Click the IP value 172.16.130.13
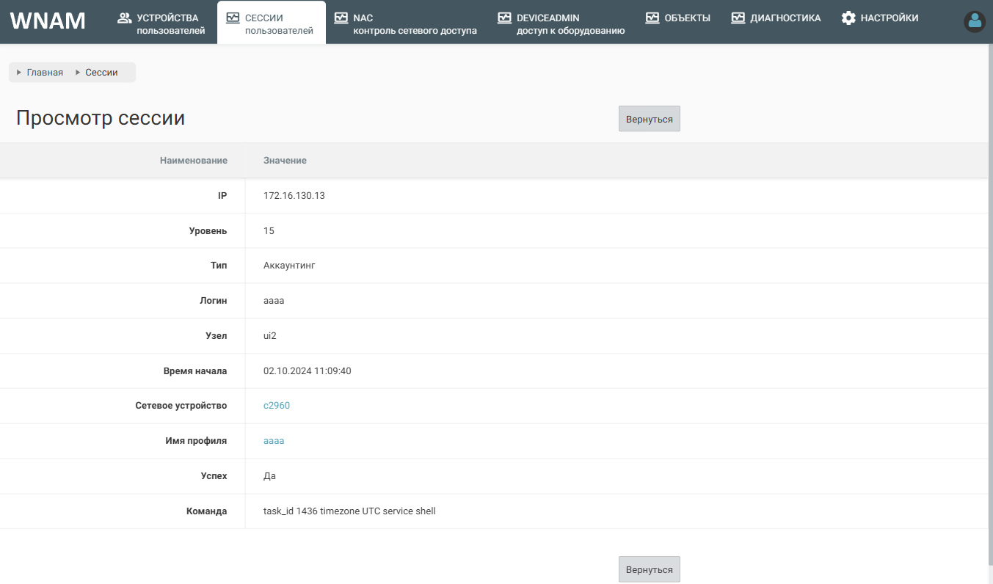Viewport: 993px width, 584px height. pos(294,196)
